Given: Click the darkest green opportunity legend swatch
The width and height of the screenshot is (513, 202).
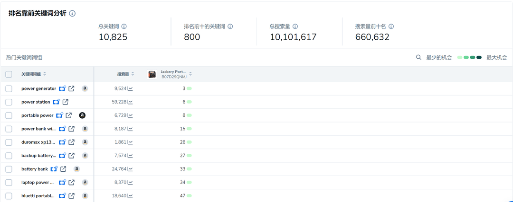Looking at the screenshot, I should point(479,58).
